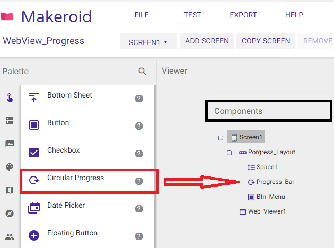
Task: Select the Checkbox component in Palette
Action: pyautogui.click(x=63, y=150)
